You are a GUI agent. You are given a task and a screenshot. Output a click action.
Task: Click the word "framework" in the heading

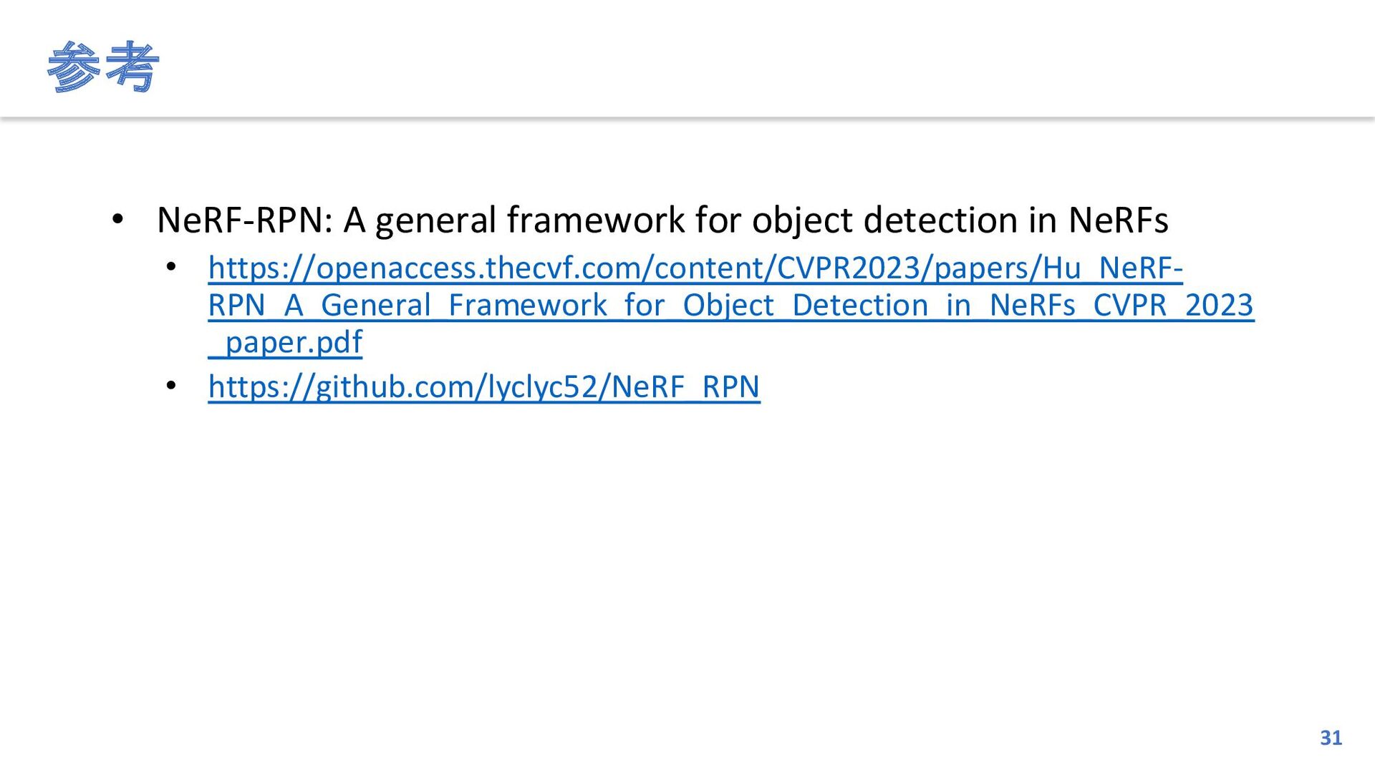point(596,220)
